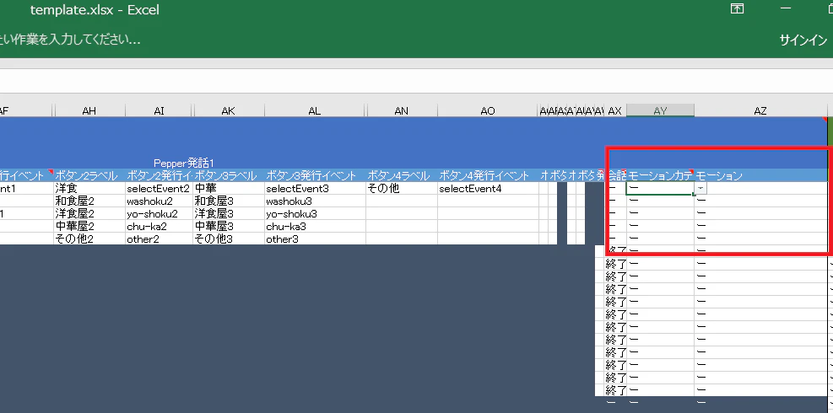Minimize the Excel window
833x413 pixels.
click(786, 8)
